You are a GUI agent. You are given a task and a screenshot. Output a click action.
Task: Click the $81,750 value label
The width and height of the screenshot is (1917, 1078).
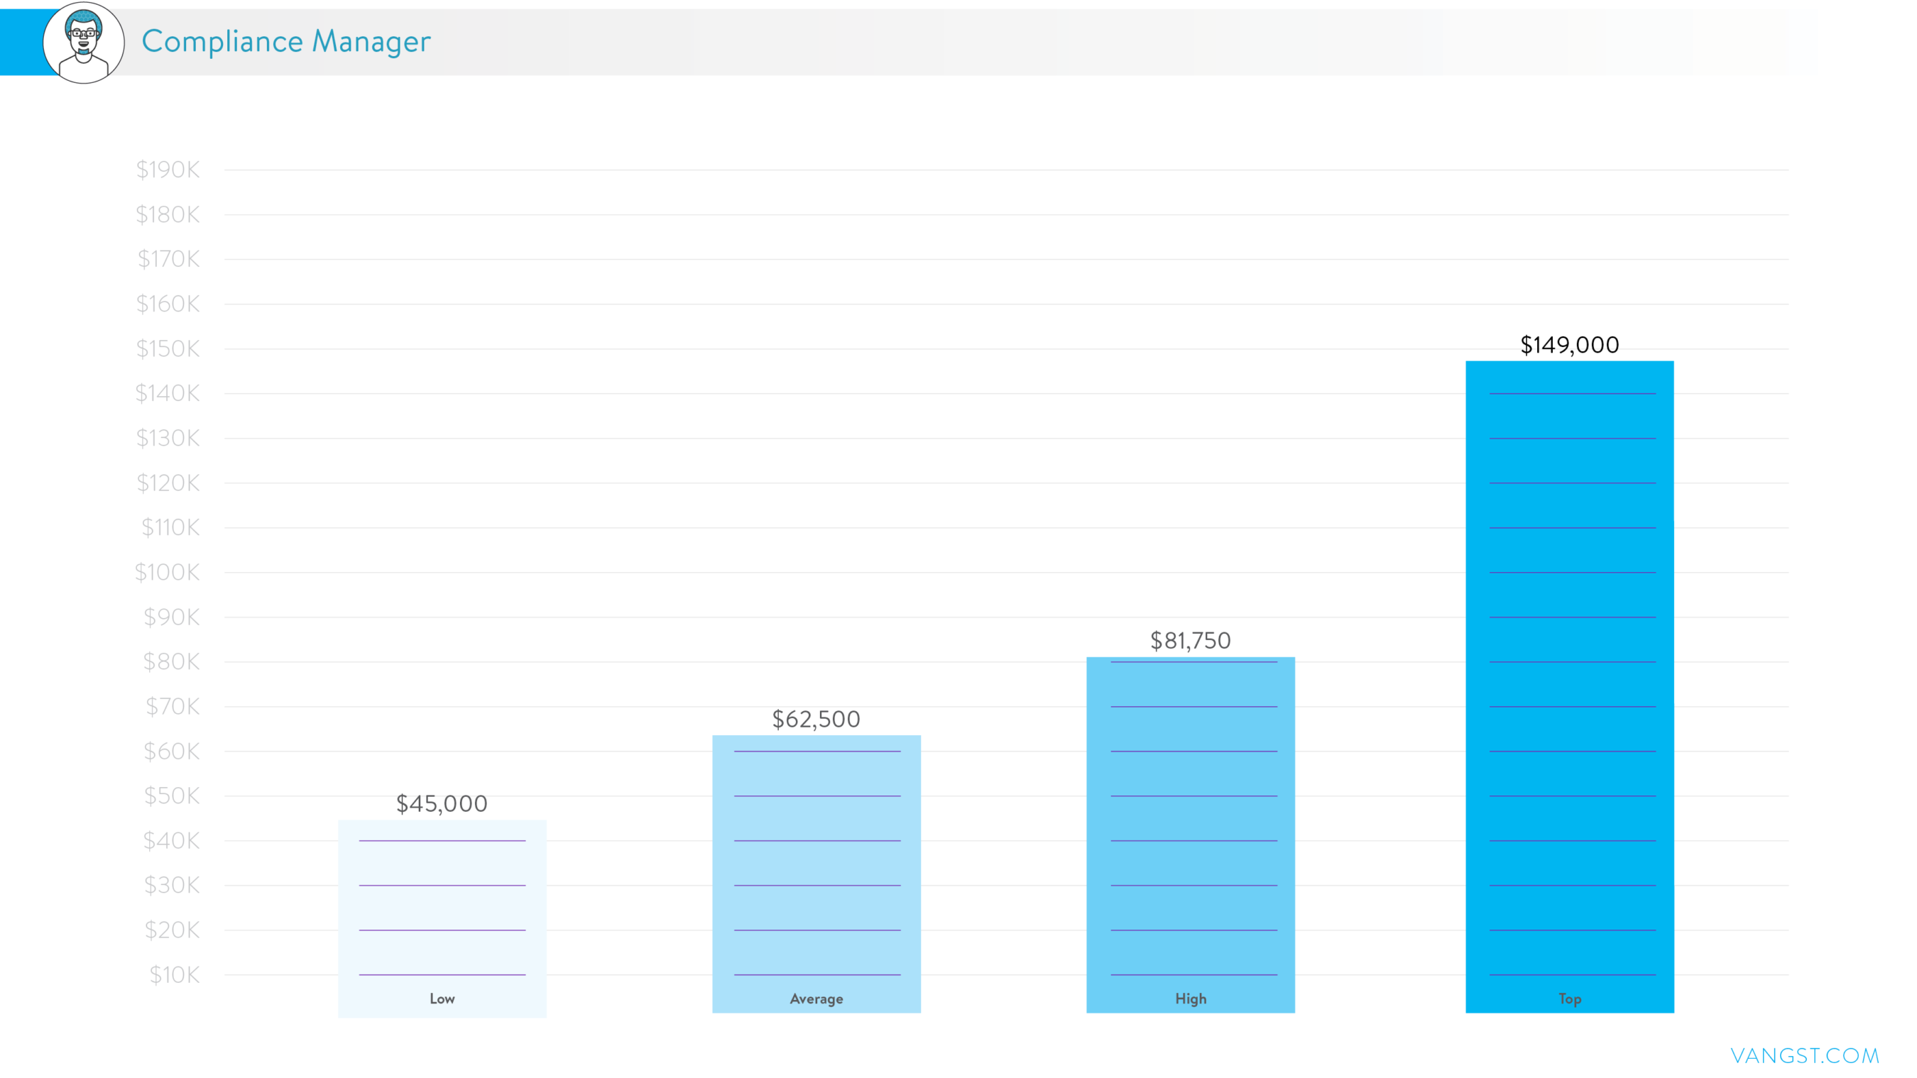tap(1191, 641)
